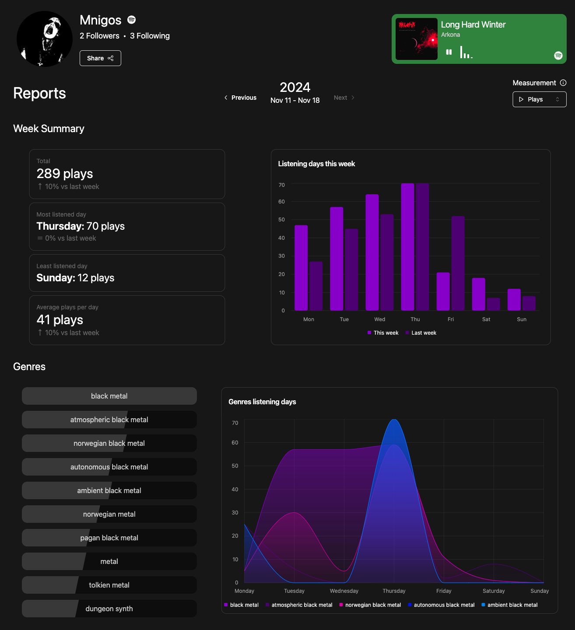Pause the Long Hard Winter track
Image resolution: width=575 pixels, height=630 pixels.
click(449, 52)
